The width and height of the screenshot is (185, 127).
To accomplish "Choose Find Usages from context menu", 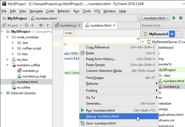I will pyautogui.click(x=119, y=78).
